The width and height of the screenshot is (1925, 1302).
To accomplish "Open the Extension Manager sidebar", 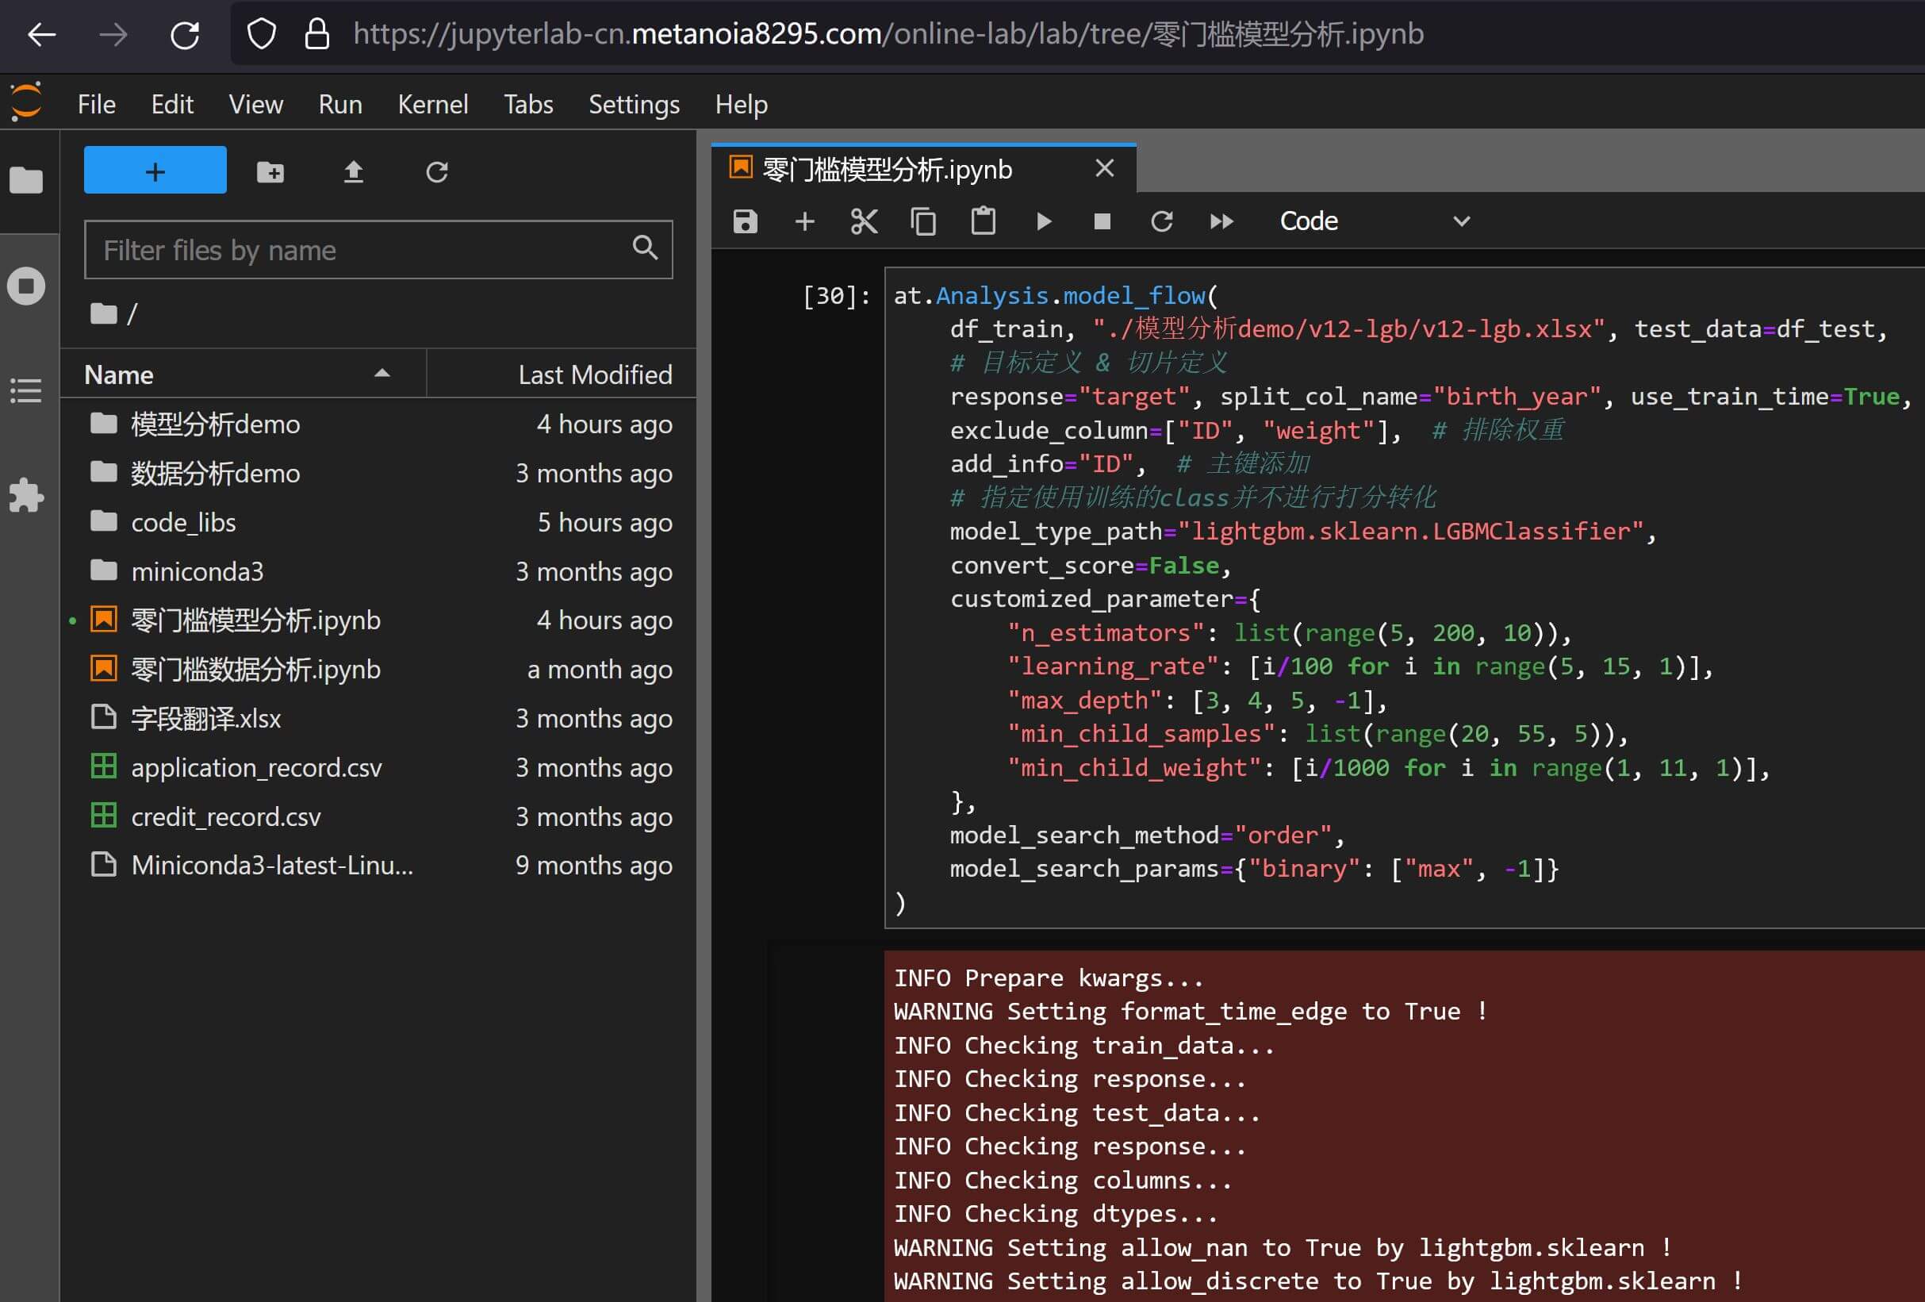I will (26, 496).
